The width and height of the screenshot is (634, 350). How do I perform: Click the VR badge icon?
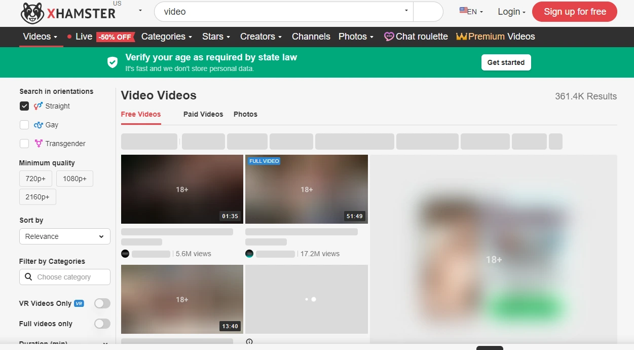pos(79,303)
